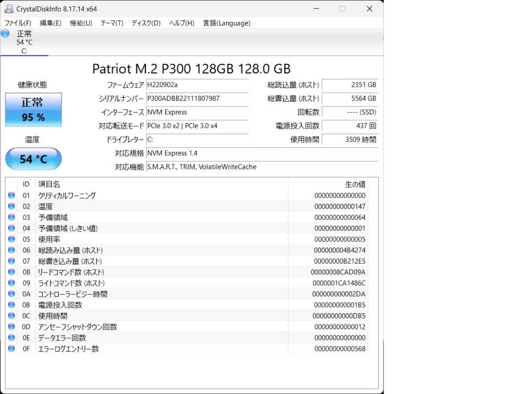Image resolution: width=525 pixels, height=394 pixels.
Task: Click the status icon beside クリティカルワーニング
Action: pos(11,195)
